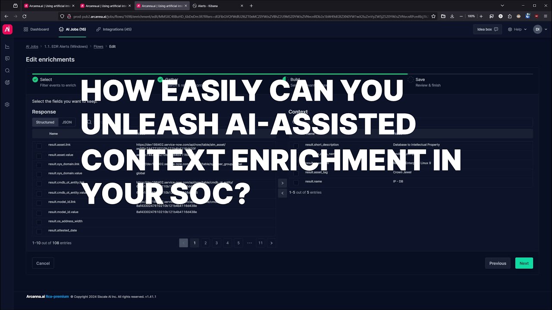Open the search sidebar icon
Image resolution: width=552 pixels, height=310 pixels.
click(7, 71)
